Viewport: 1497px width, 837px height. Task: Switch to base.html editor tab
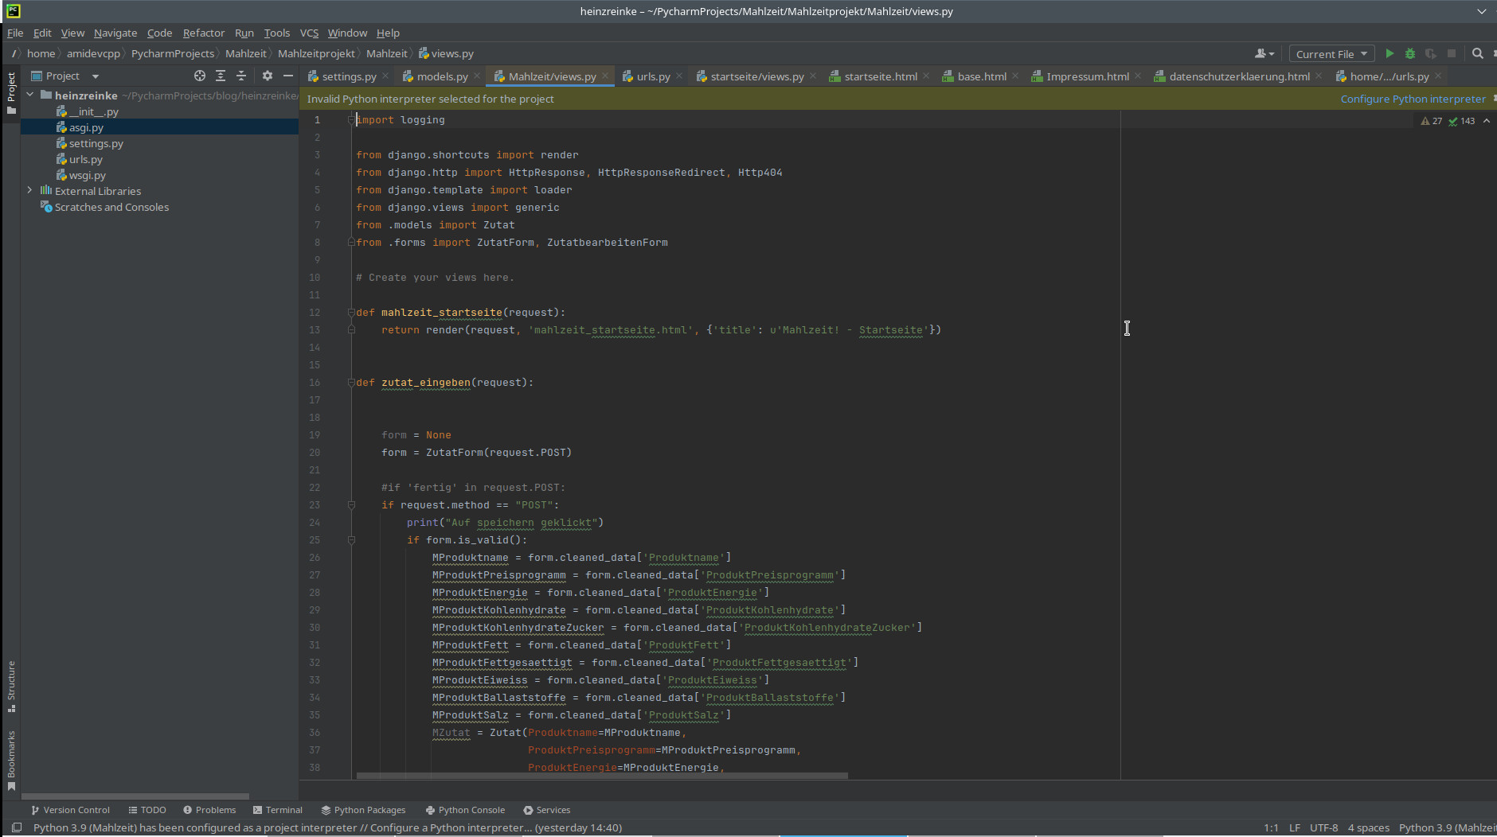tap(981, 76)
